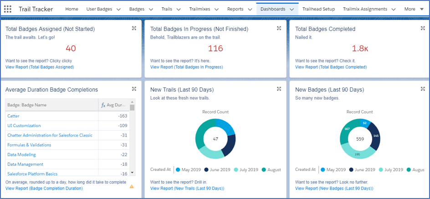This screenshot has width=430, height=199.
Task: Click the scroll-up arrow of the badge table
Action: (x=132, y=102)
